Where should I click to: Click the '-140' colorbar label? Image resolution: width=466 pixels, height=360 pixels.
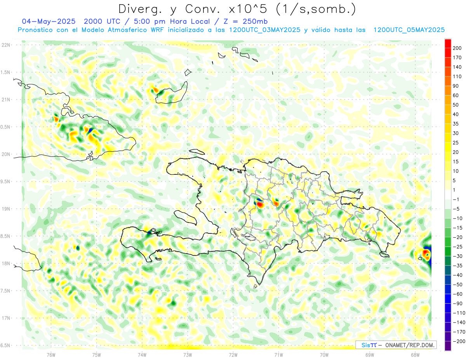click(459, 322)
